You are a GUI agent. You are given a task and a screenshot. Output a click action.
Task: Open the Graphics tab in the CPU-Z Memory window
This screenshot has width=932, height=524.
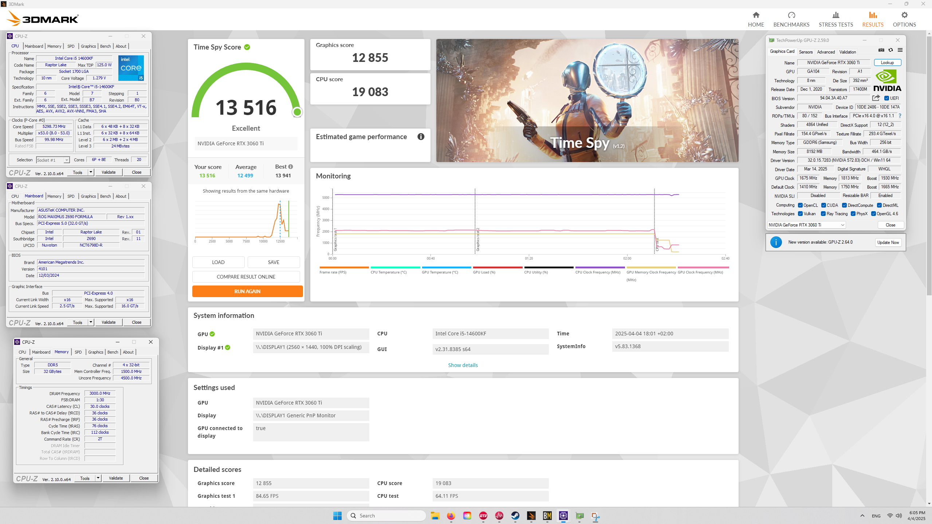95,352
